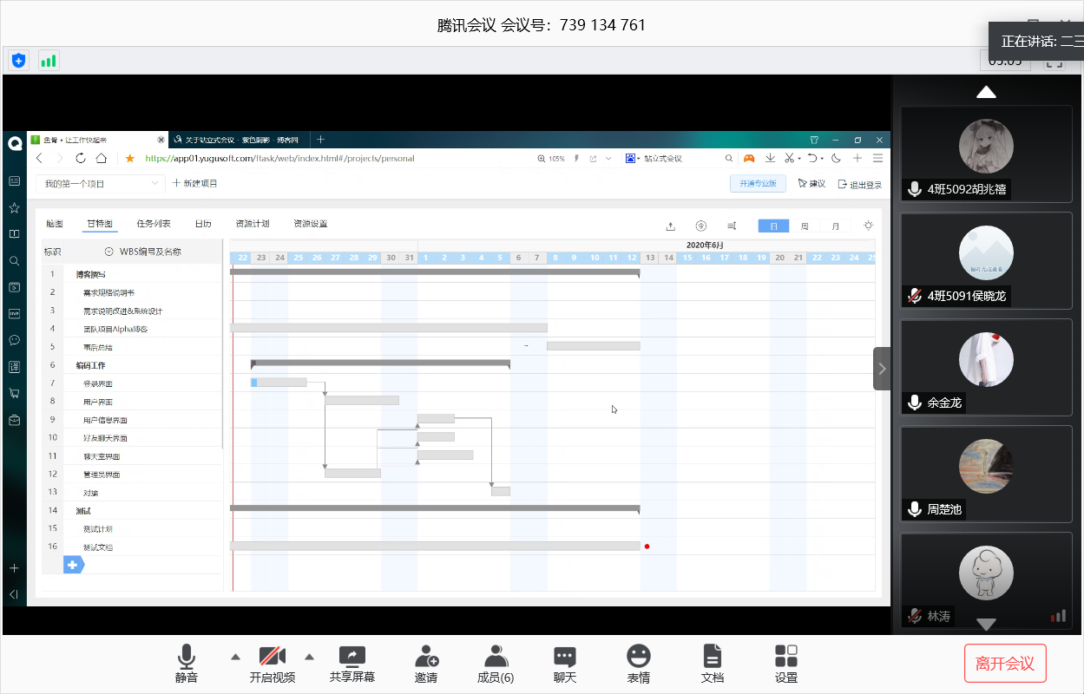This screenshot has height=694, width=1084.
Task: Select participant thumbnail 余金龙
Action: [986, 367]
